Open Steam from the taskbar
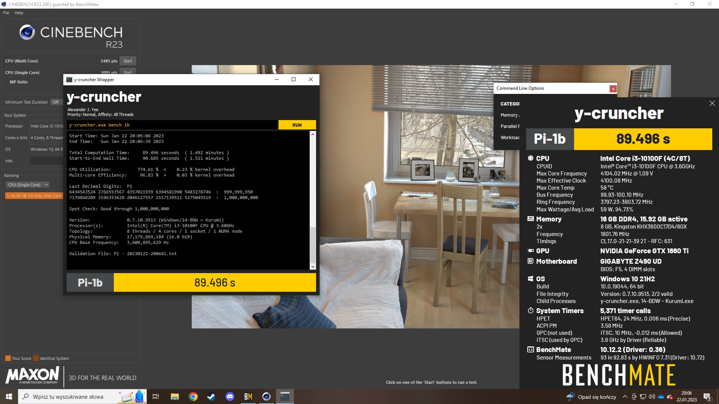 [212, 397]
